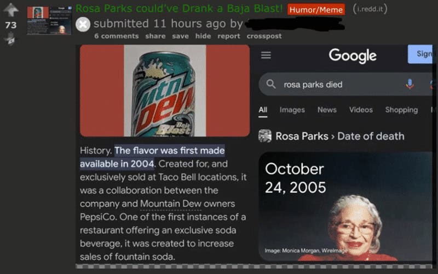
Task: Click the Google logo
Action: (x=353, y=56)
